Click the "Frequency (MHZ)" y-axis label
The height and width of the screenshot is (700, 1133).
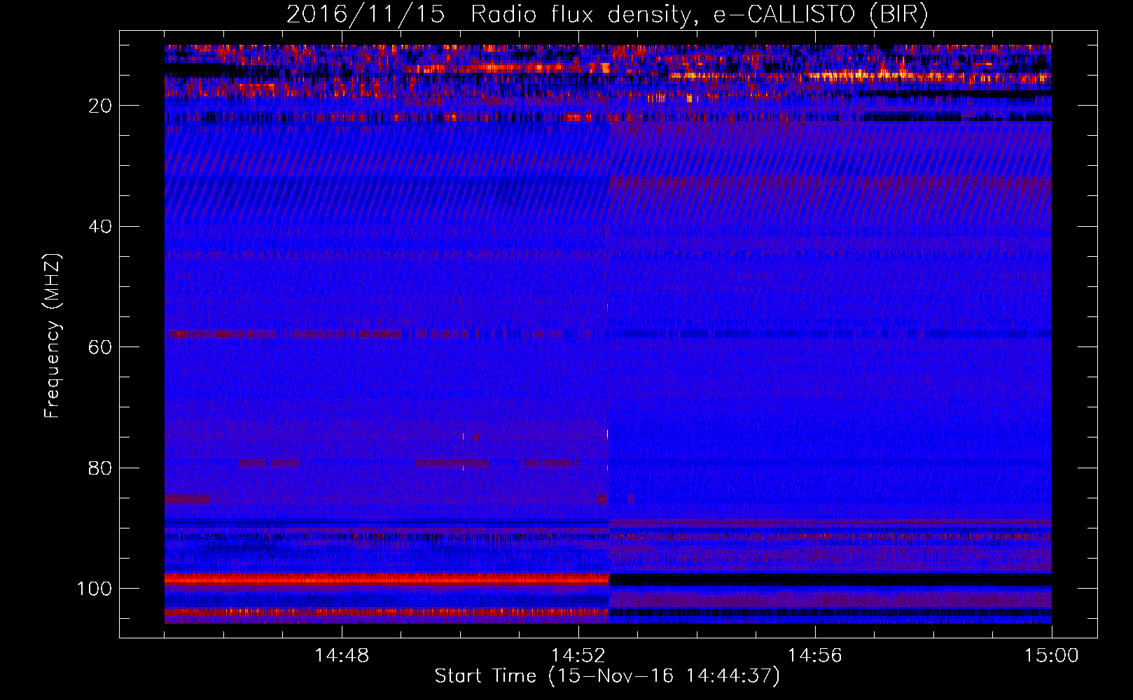pyautogui.click(x=53, y=336)
